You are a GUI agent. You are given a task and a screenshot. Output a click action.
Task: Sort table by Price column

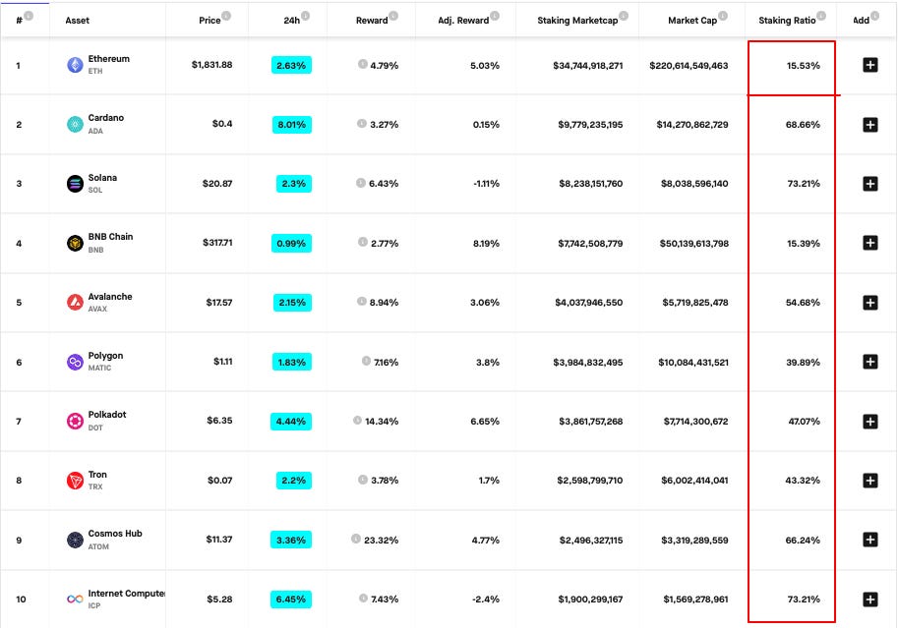(x=210, y=21)
